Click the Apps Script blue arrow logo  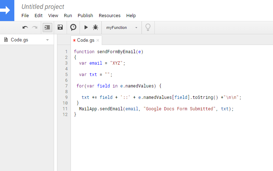(7, 10)
